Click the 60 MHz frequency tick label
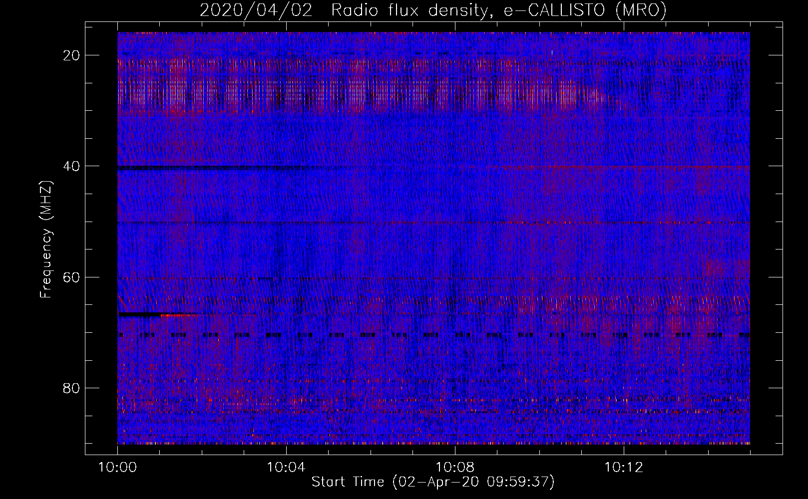808x499 pixels. [72, 277]
